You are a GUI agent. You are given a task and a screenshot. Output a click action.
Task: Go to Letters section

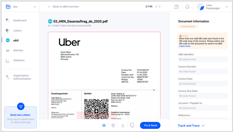point(17,31)
